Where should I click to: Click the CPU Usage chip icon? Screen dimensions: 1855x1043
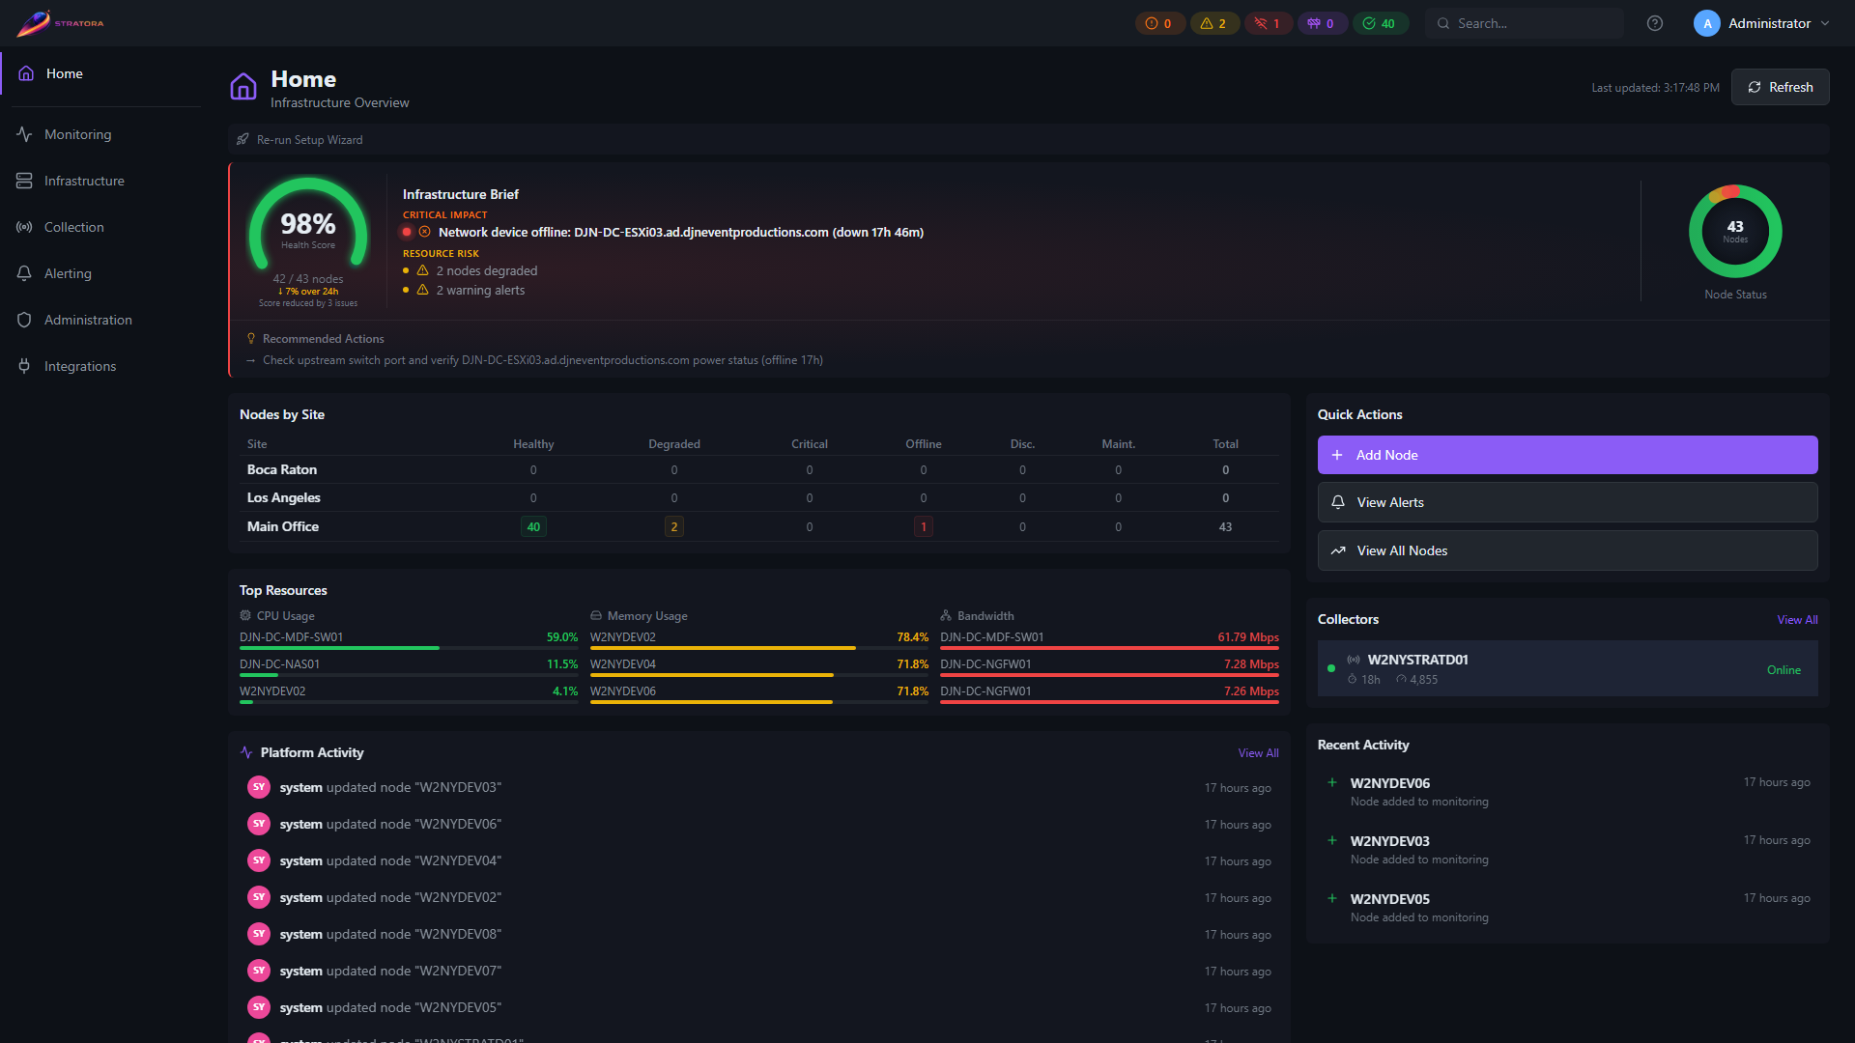coord(245,616)
